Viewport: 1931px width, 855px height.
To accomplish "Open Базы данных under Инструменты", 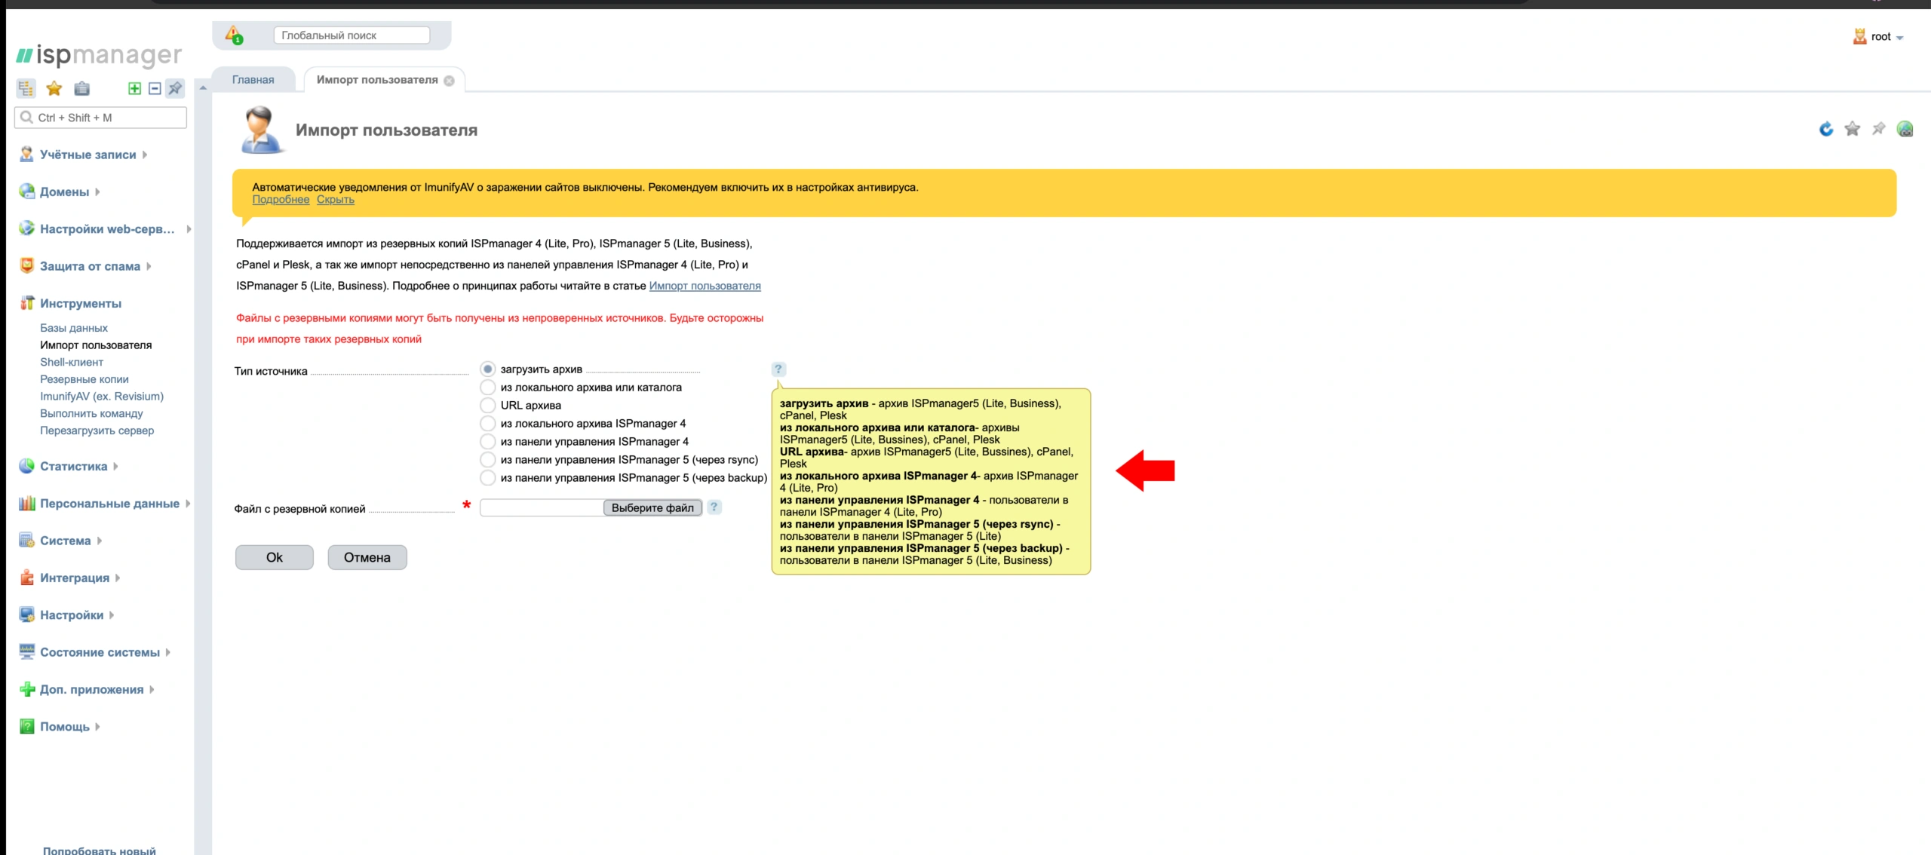I will [74, 328].
